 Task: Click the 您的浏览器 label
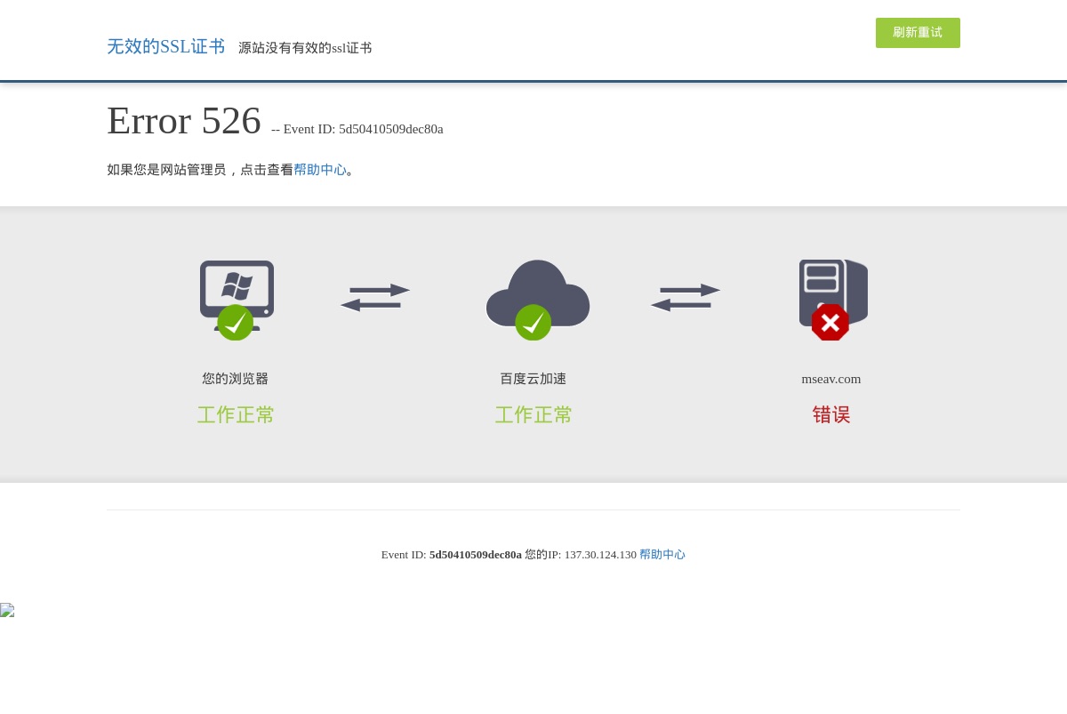coord(235,379)
